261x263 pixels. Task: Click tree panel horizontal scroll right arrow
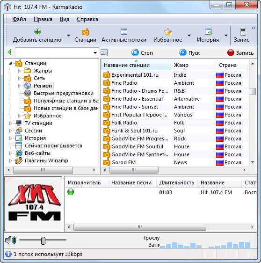tap(94, 170)
